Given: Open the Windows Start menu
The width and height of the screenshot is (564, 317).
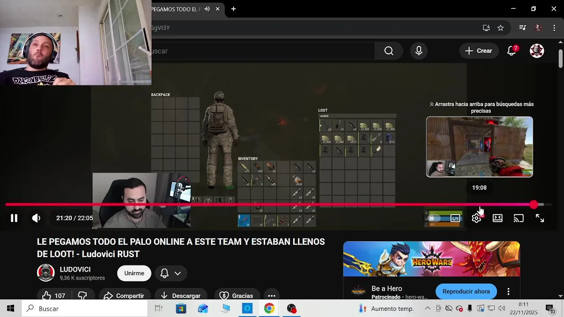Looking at the screenshot, I should pyautogui.click(x=11, y=309).
